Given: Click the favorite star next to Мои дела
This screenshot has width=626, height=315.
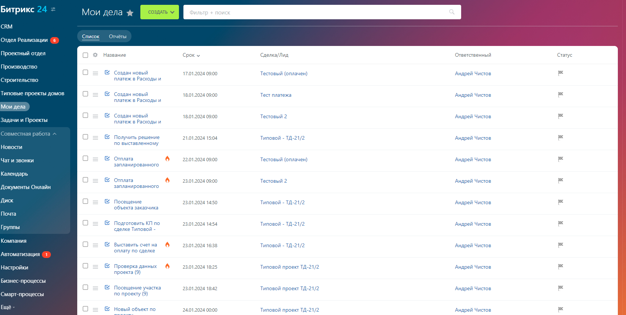Looking at the screenshot, I should click(130, 13).
